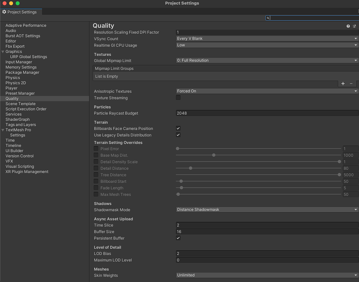Enable Texture Streaming
Screen dimensions: 359x282
click(x=178, y=98)
